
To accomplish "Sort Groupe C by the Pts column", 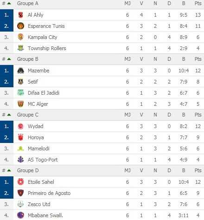I will (x=198, y=115).
